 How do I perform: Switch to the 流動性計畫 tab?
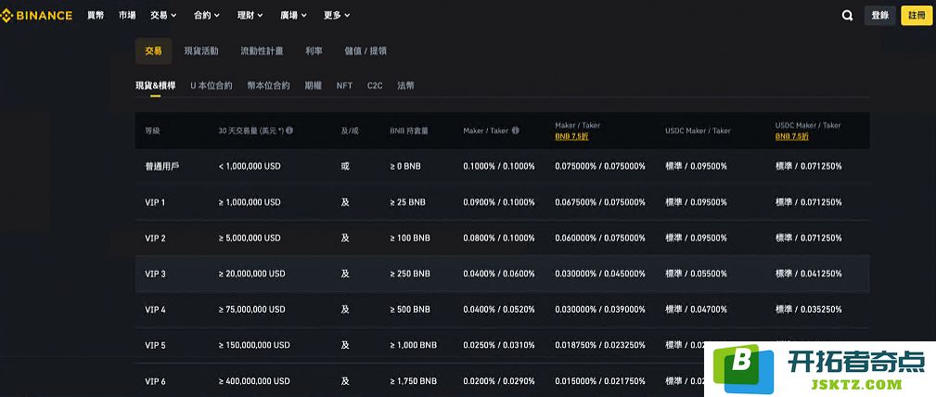262,51
